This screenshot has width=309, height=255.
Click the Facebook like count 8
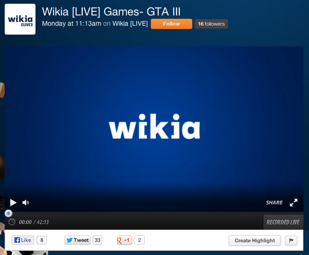(x=41, y=240)
